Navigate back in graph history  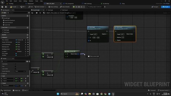[x=37, y=13]
